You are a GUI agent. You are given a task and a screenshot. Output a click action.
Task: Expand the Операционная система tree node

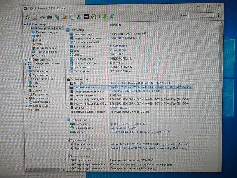point(26,64)
